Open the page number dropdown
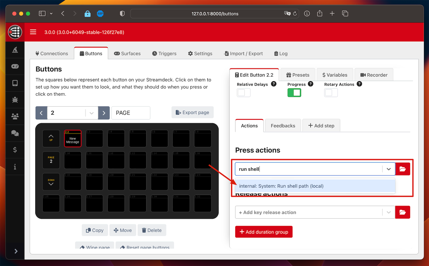The height and width of the screenshot is (266, 429). pyautogui.click(x=92, y=113)
